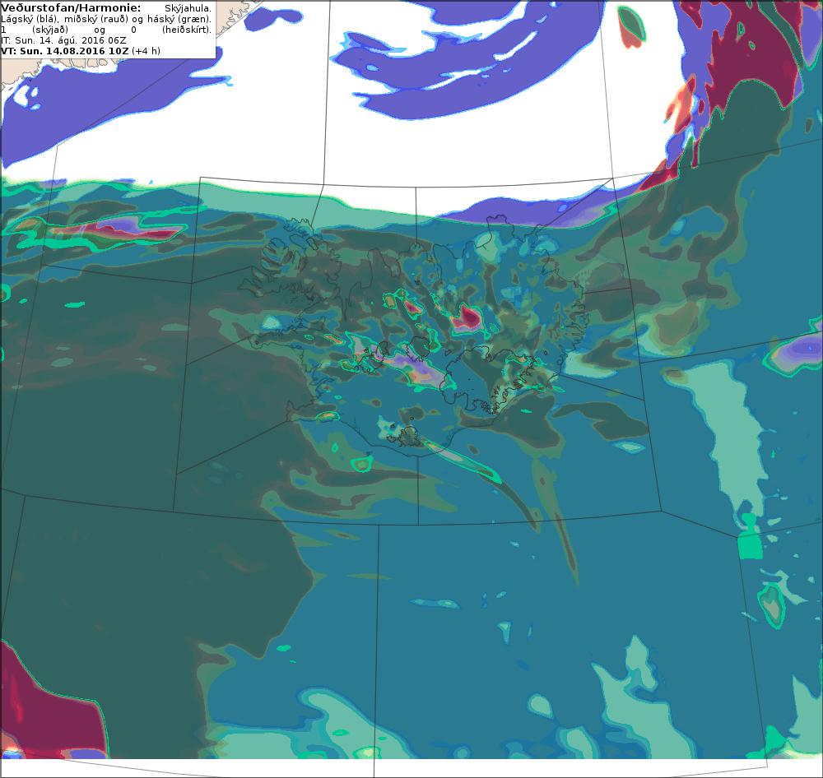Viewport: 823px width, 778px height.
Task: Click the 'Lágský (blá), miðský (rauð)' legend line
Action: coord(106,19)
